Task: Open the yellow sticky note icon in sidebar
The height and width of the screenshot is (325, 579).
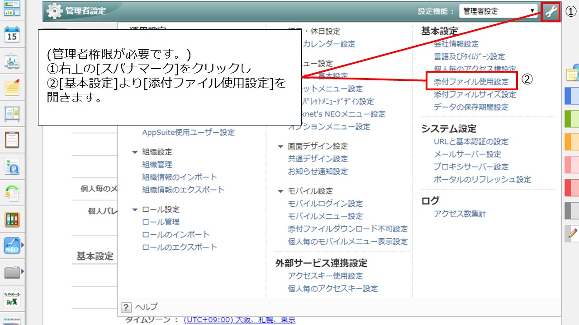Action: pyautogui.click(x=12, y=87)
